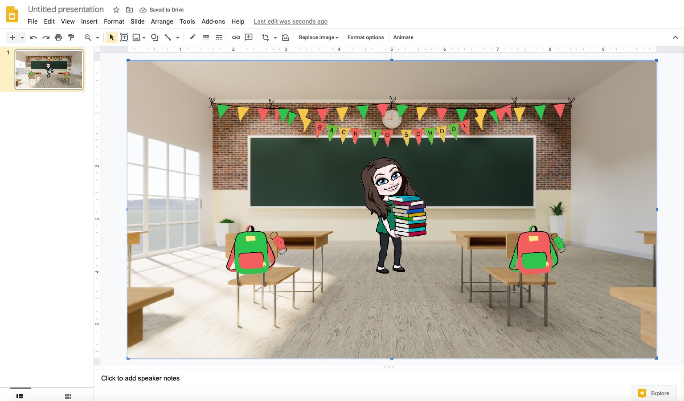Open Explore panel
The image size is (684, 401).
point(654,393)
